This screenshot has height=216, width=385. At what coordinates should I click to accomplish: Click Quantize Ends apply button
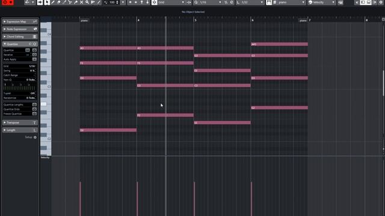click(x=34, y=109)
